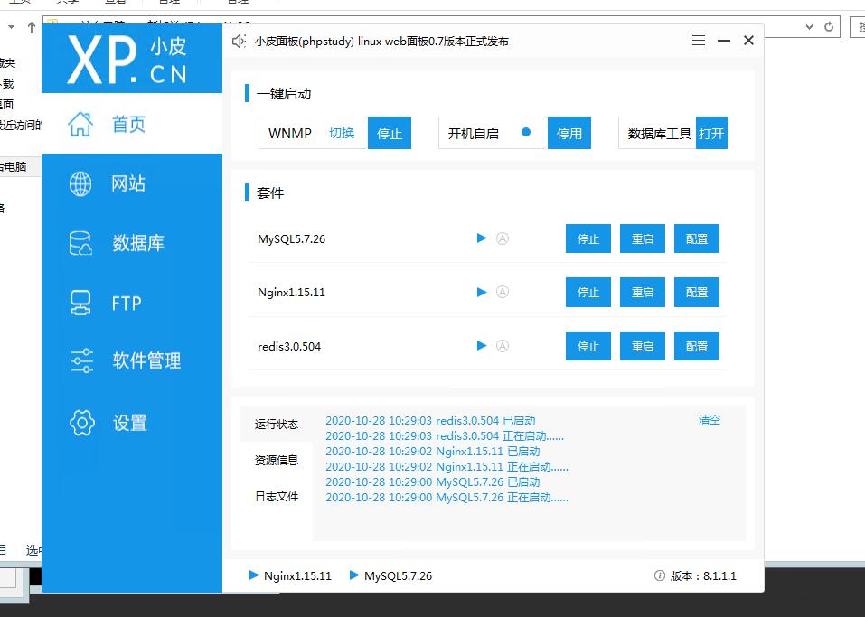Click the play icon beside redis3.0.504

[482, 345]
